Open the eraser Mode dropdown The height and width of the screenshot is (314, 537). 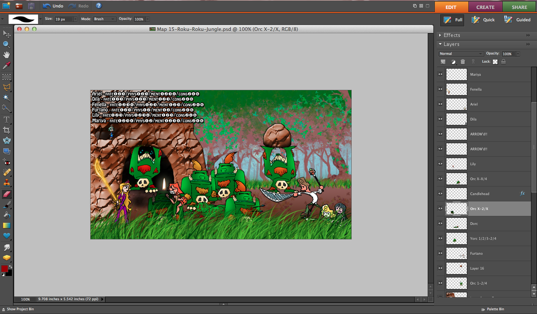tap(104, 19)
